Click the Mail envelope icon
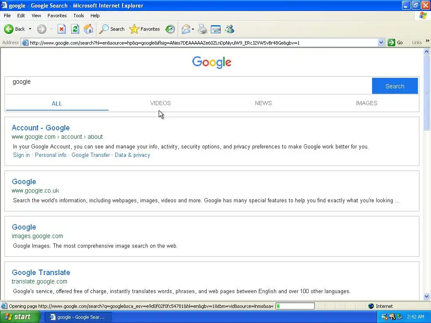The image size is (431, 323). tap(186, 29)
